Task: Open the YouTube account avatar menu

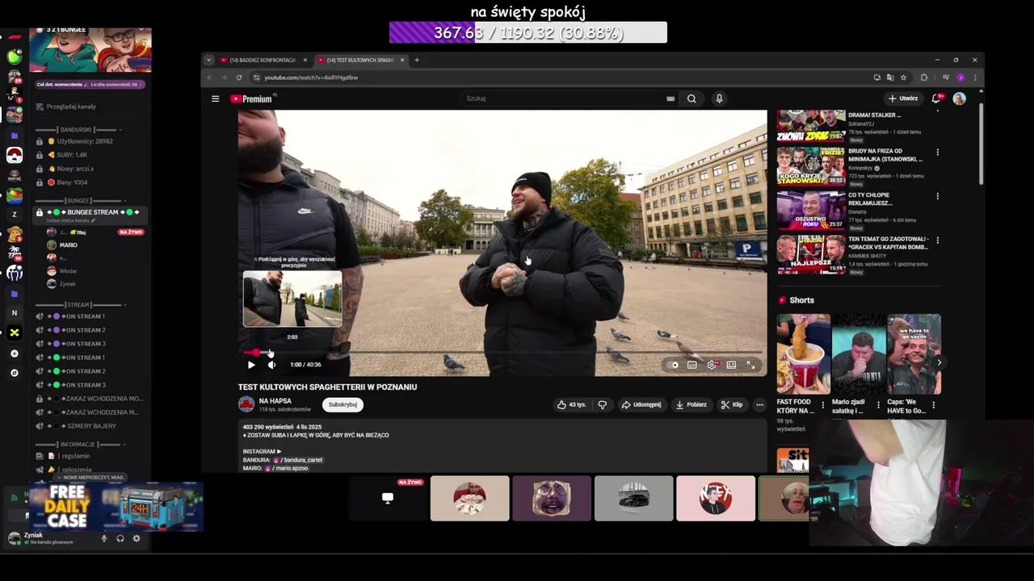Action: 959,98
